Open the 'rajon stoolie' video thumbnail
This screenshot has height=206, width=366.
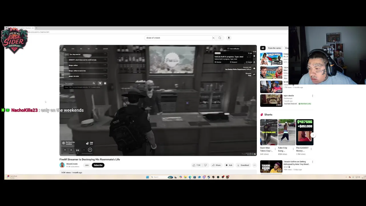(x=271, y=100)
